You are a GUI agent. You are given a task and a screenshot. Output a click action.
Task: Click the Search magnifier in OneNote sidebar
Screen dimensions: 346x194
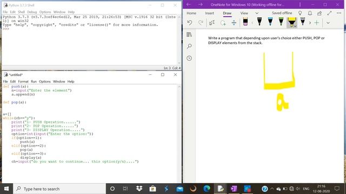click(189, 46)
